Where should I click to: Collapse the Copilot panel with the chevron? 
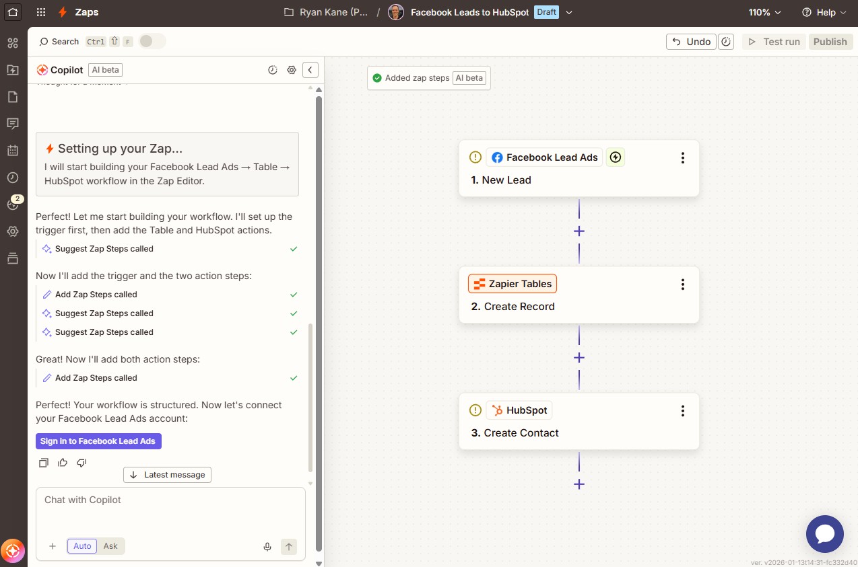310,69
